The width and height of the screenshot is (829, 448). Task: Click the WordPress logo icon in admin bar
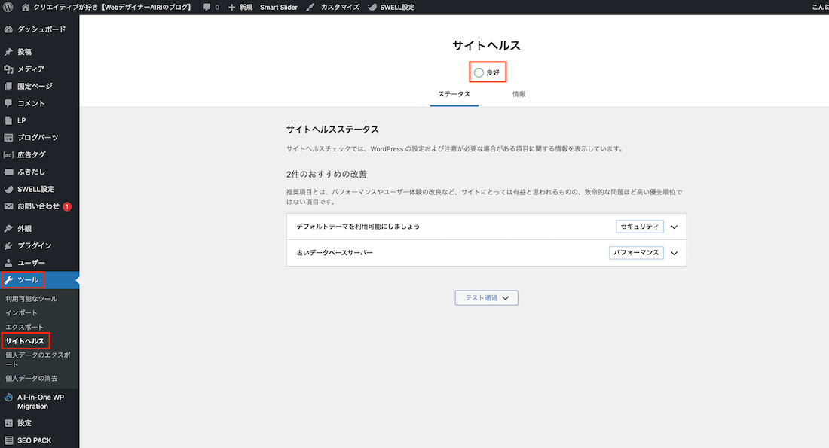tap(8, 7)
